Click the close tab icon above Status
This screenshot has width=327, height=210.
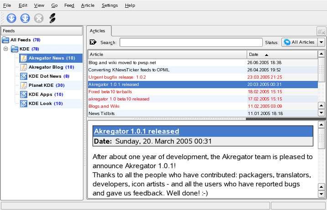(x=321, y=31)
